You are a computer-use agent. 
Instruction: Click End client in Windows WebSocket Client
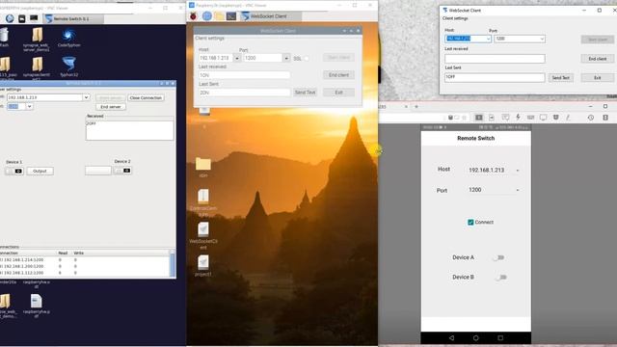pos(598,59)
